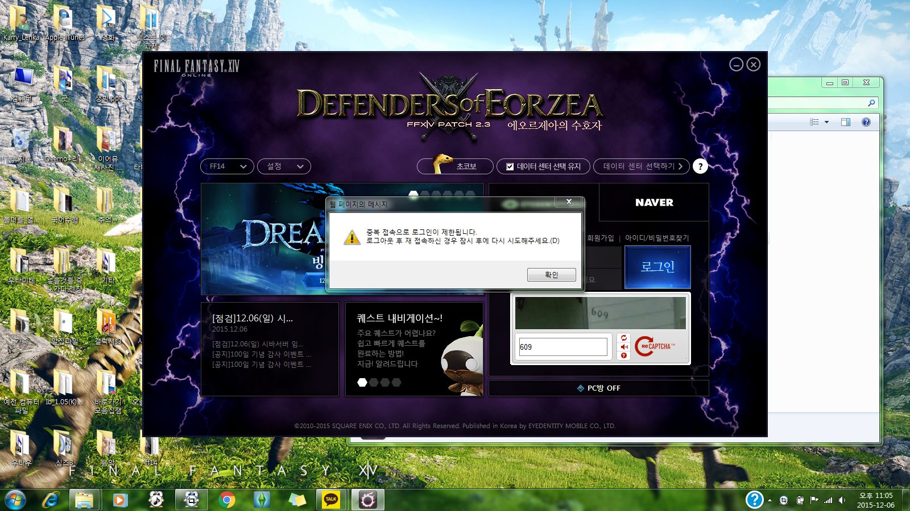Open Google Chrome from the taskbar

(227, 500)
